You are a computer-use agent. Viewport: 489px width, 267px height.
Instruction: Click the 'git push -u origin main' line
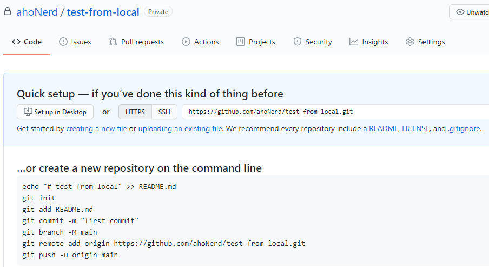point(70,255)
